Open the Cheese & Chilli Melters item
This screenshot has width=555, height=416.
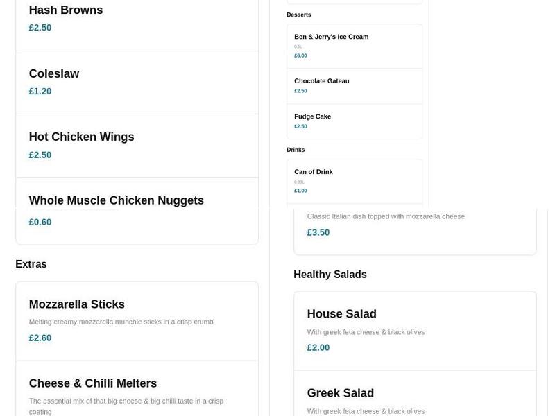pos(93,383)
